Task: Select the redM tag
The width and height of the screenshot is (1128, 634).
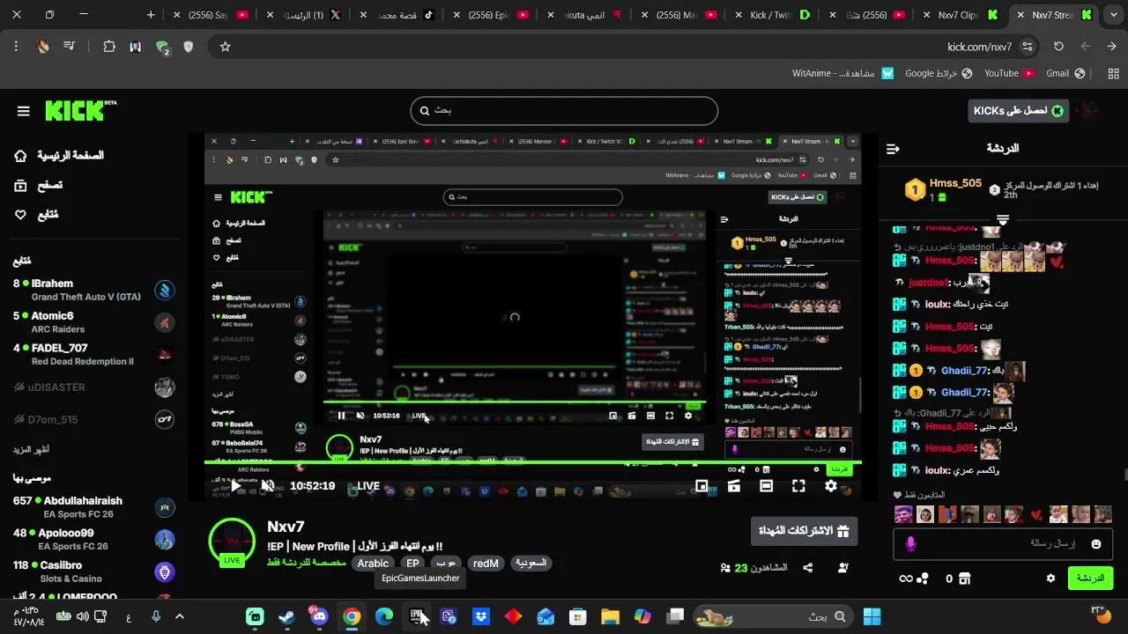Action: click(x=486, y=564)
